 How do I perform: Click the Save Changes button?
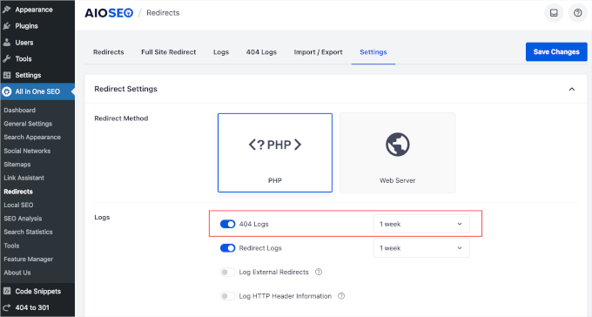pos(556,51)
